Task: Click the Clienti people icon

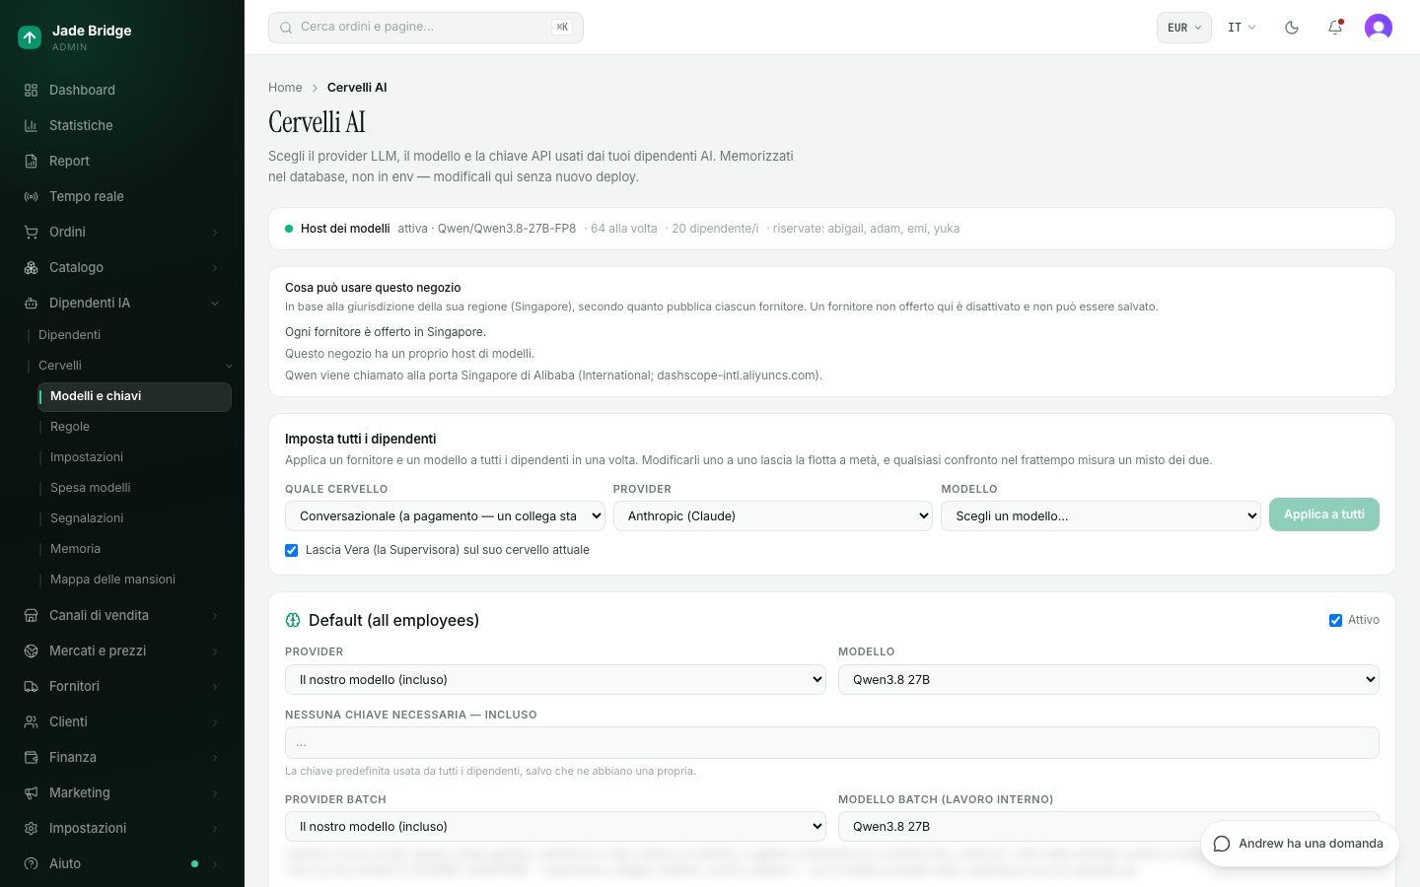Action: [31, 721]
